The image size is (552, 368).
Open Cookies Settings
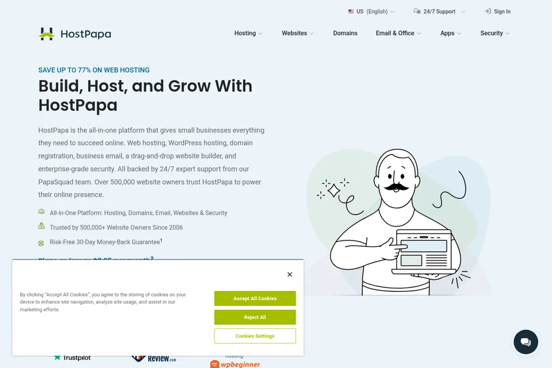(255, 336)
